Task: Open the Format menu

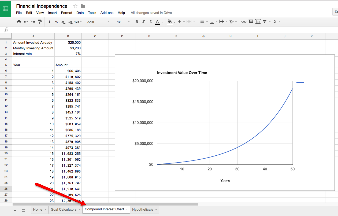Action: coord(66,13)
